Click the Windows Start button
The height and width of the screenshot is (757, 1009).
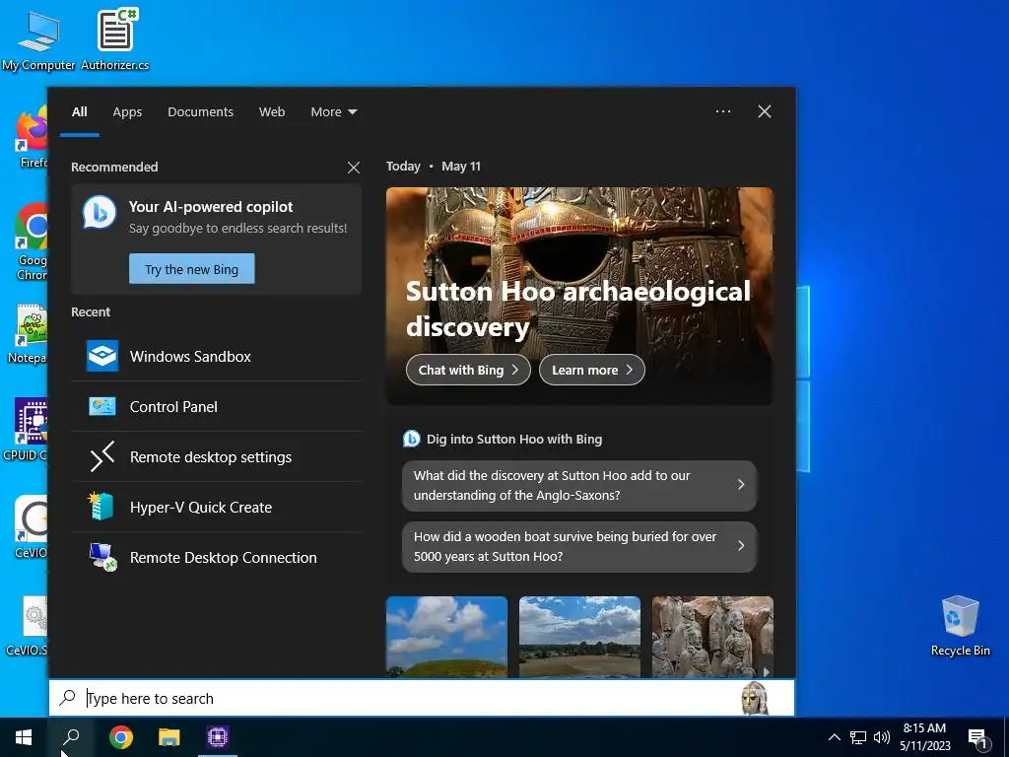tap(24, 737)
